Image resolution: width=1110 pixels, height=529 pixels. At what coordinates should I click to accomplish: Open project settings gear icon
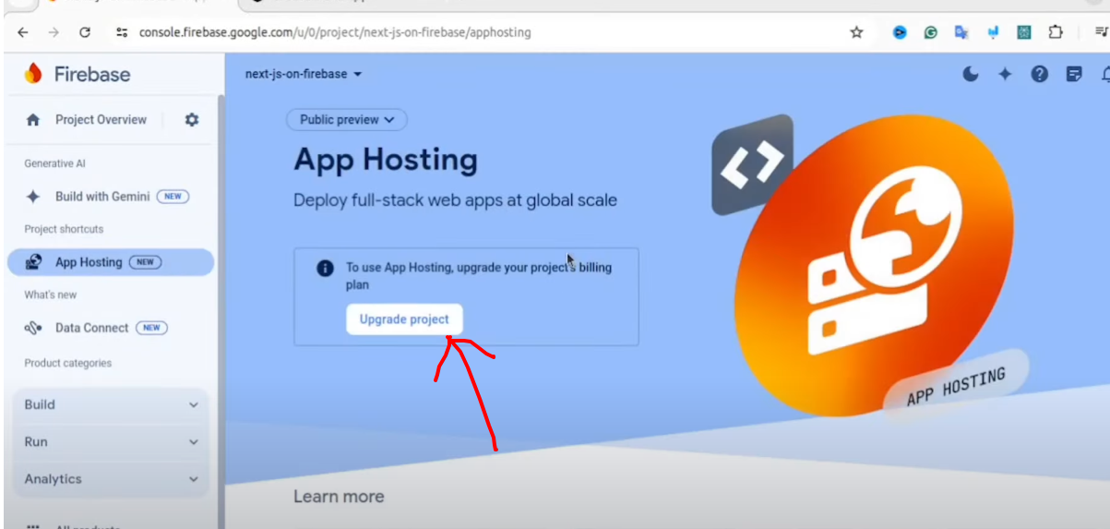[x=191, y=119]
